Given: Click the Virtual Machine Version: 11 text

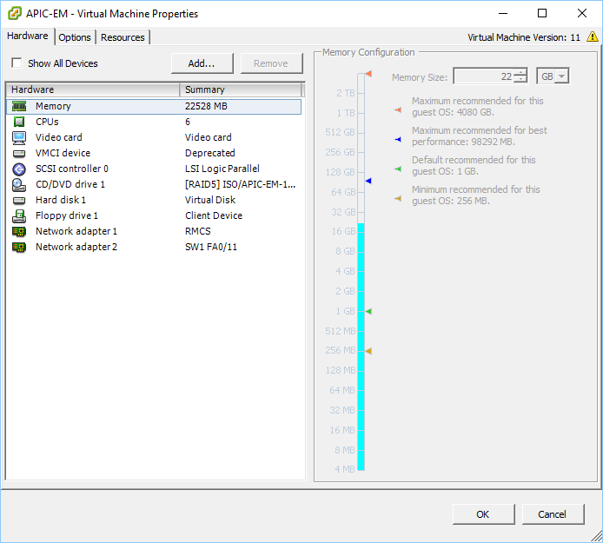Looking at the screenshot, I should 523,37.
